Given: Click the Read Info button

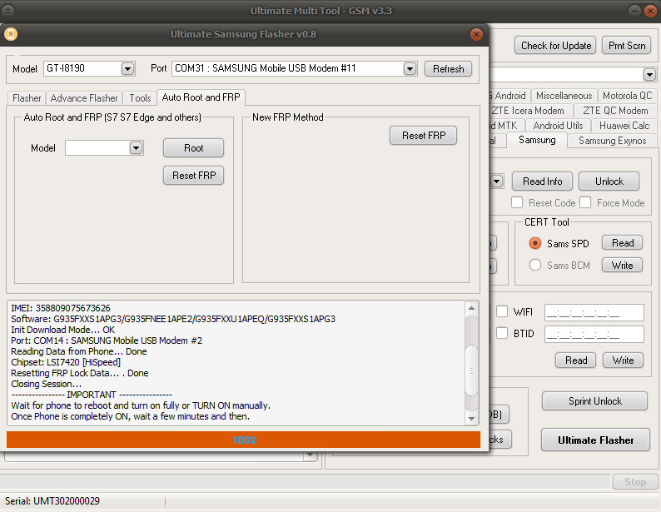Looking at the screenshot, I should [542, 181].
